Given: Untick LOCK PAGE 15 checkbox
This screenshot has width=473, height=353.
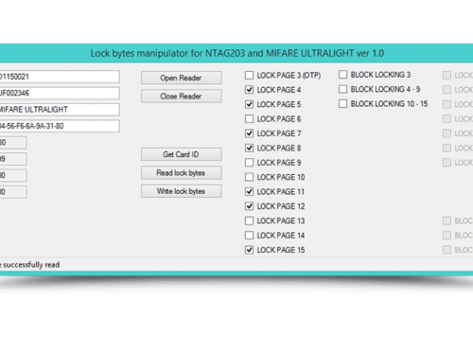Looking at the screenshot, I should click(x=249, y=250).
